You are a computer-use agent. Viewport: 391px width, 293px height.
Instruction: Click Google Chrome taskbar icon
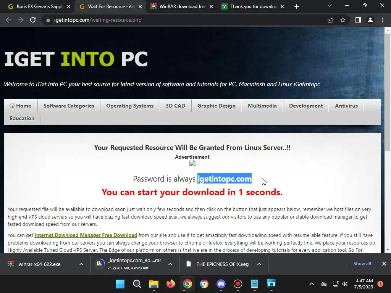(x=187, y=284)
